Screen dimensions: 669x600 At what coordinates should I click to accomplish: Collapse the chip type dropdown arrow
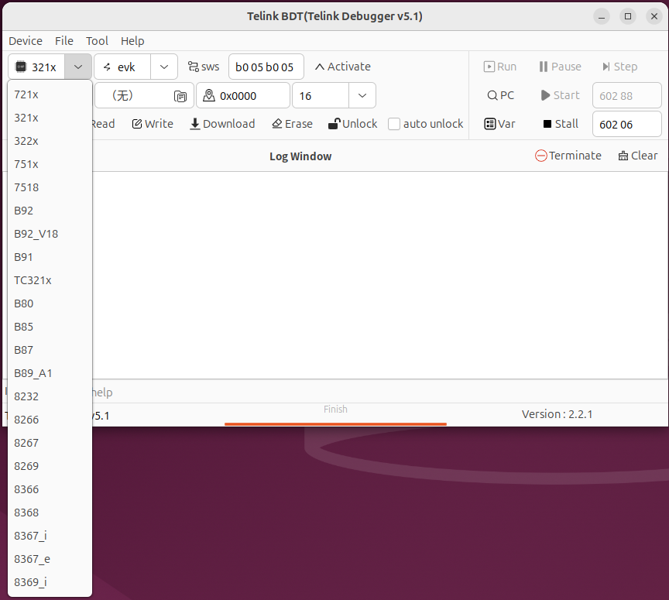[x=78, y=67]
